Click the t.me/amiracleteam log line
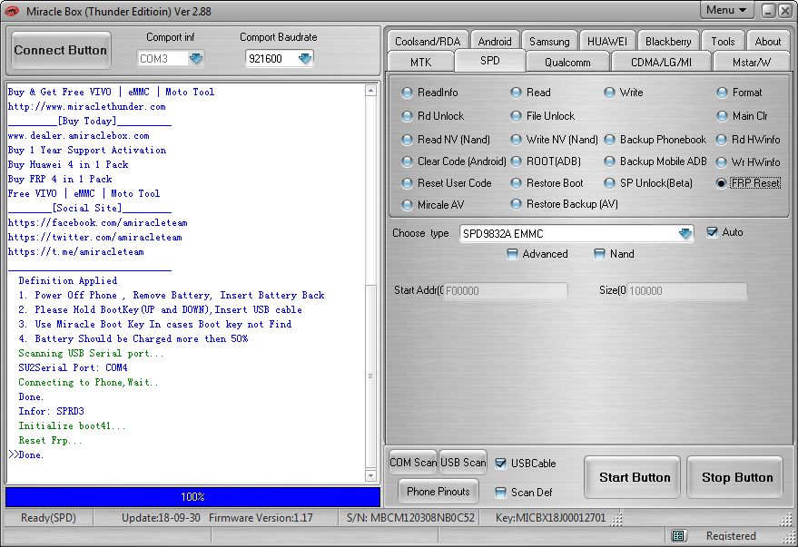The width and height of the screenshot is (798, 547). (x=76, y=251)
